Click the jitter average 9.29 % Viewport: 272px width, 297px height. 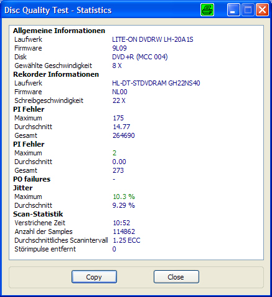click(124, 205)
